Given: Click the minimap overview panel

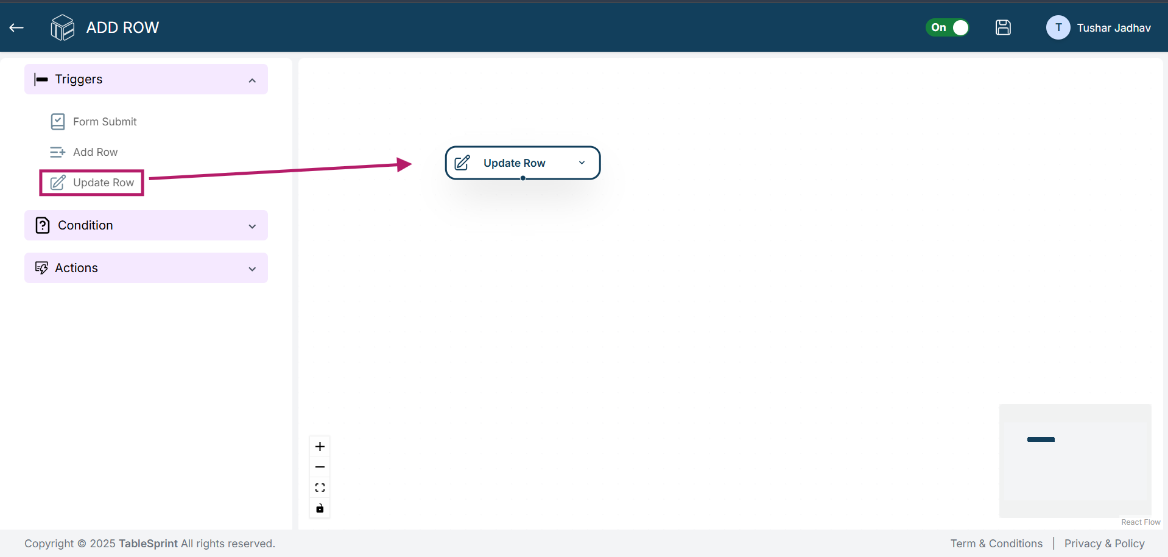Looking at the screenshot, I should tap(1075, 461).
